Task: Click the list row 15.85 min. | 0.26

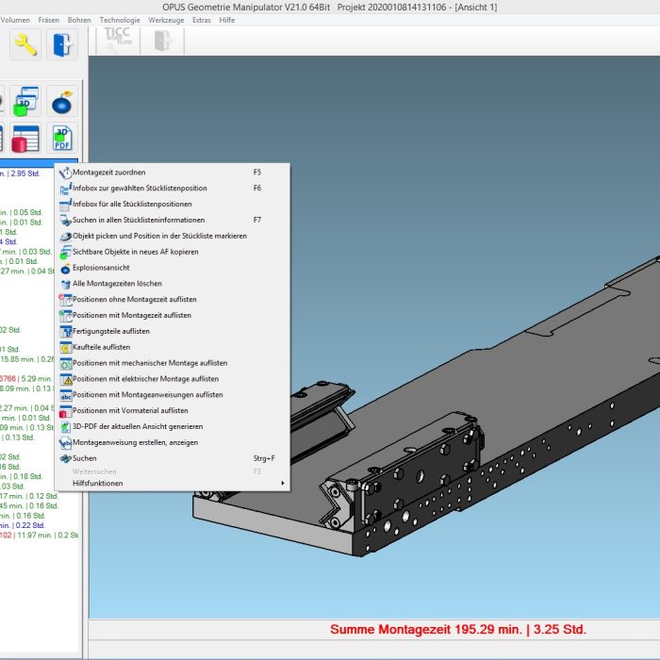Action: pyautogui.click(x=27, y=359)
